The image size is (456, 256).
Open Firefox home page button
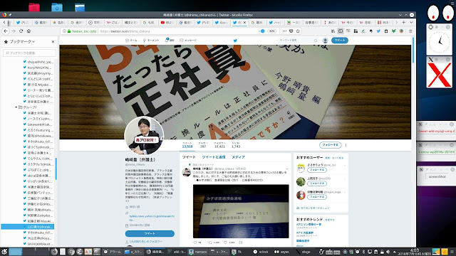point(28,31)
